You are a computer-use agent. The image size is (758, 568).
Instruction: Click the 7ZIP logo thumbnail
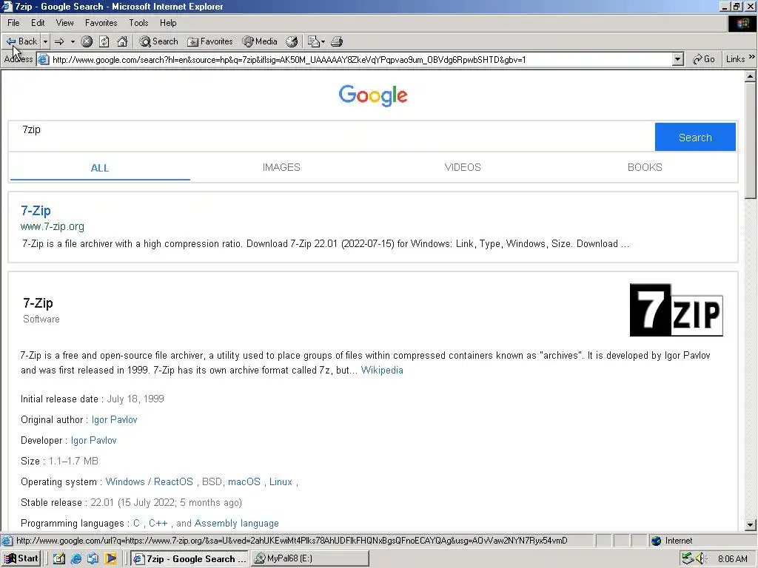677,310
